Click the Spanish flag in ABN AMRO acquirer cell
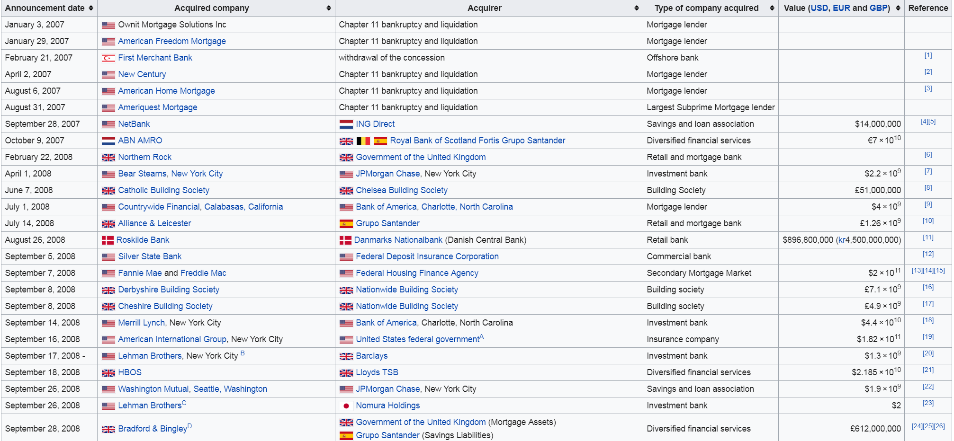The width and height of the screenshot is (954, 441). point(380,141)
